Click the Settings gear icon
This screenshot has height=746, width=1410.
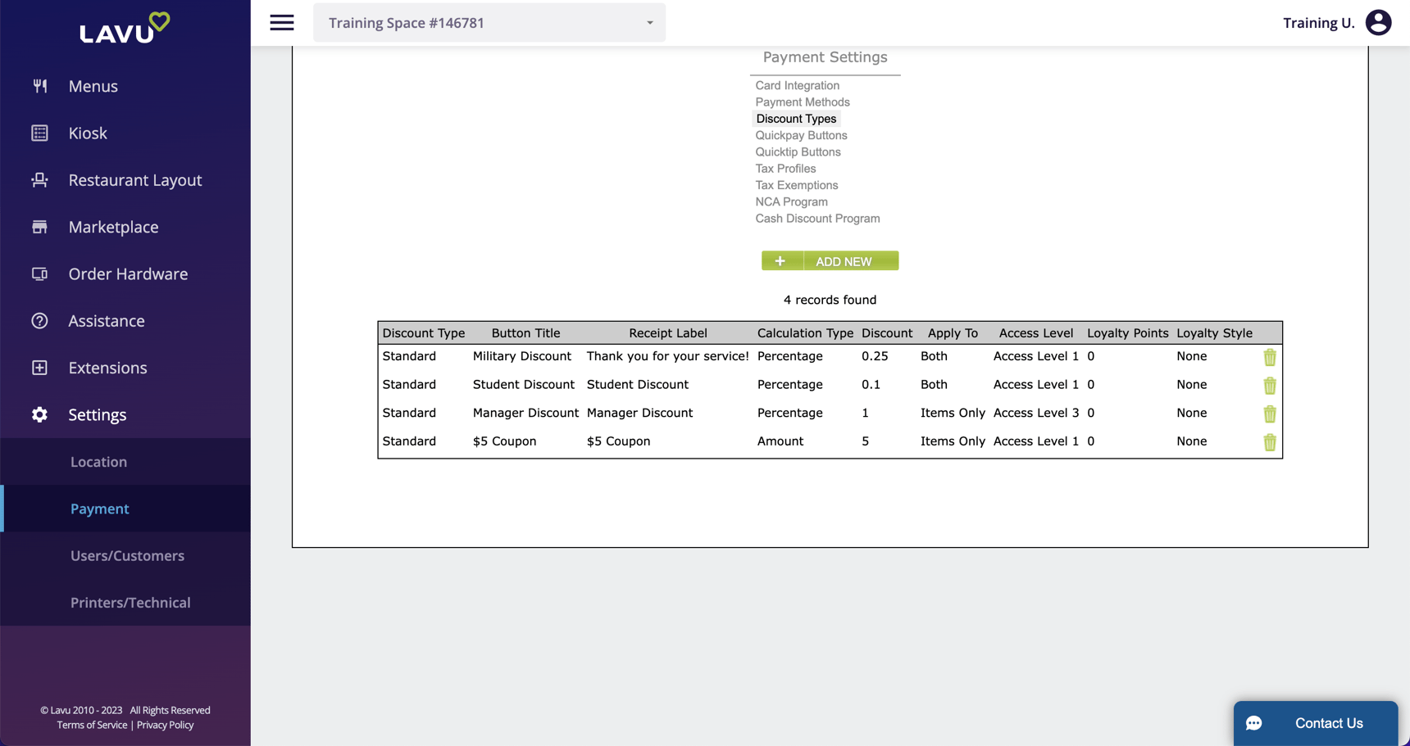(x=39, y=414)
